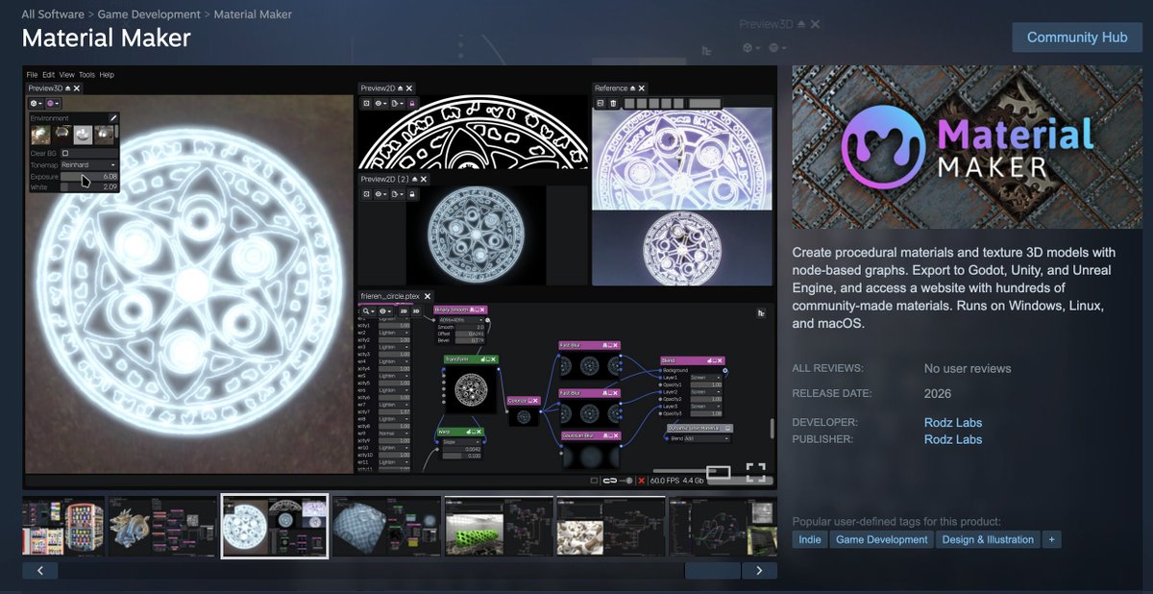Add a tag with the plus button
Viewport: 1153px width, 594px height.
(x=1052, y=539)
